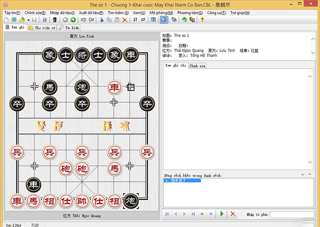The height and width of the screenshot is (227, 320).
Task: Toggle the highlighted blue play-circle toolbar button
Action: pos(164,19)
